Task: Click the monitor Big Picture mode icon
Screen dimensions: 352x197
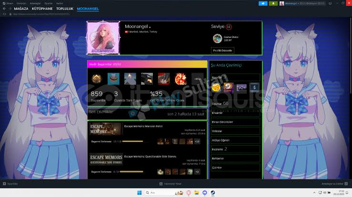Action: pyautogui.click(x=330, y=3)
